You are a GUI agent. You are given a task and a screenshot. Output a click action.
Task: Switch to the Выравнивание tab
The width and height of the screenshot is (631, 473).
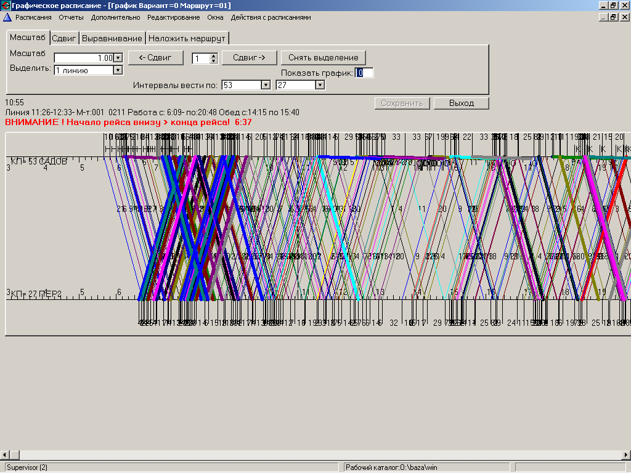click(x=112, y=38)
